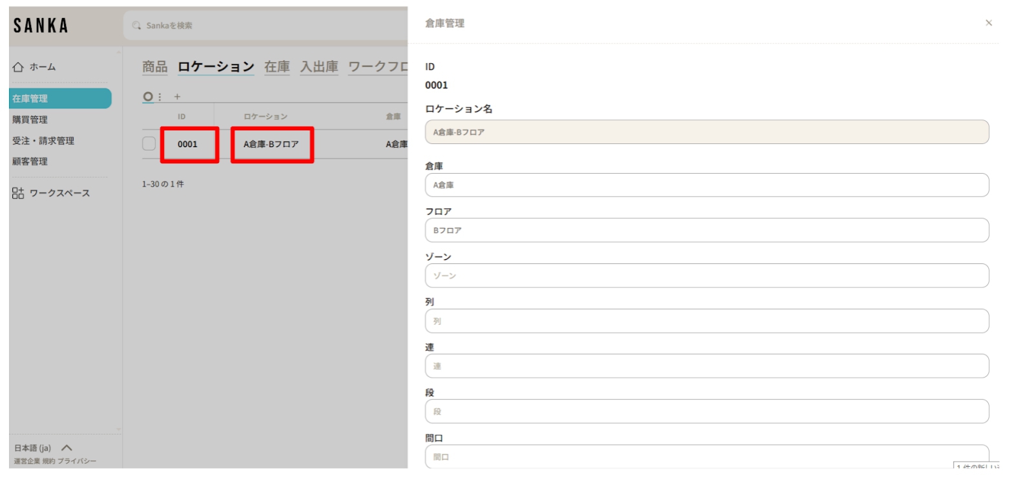The height and width of the screenshot is (479, 1009).
Task: Switch to the 在庫 tab
Action: [277, 66]
